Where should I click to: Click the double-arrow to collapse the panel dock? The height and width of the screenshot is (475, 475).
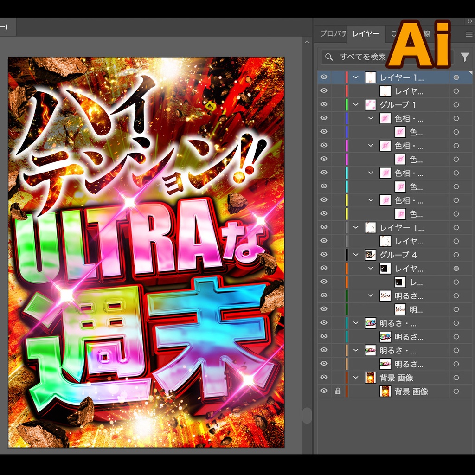(x=469, y=21)
